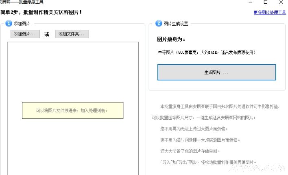Click the 添加文件夹... button
The width and height of the screenshot is (288, 175).
pos(72,34)
